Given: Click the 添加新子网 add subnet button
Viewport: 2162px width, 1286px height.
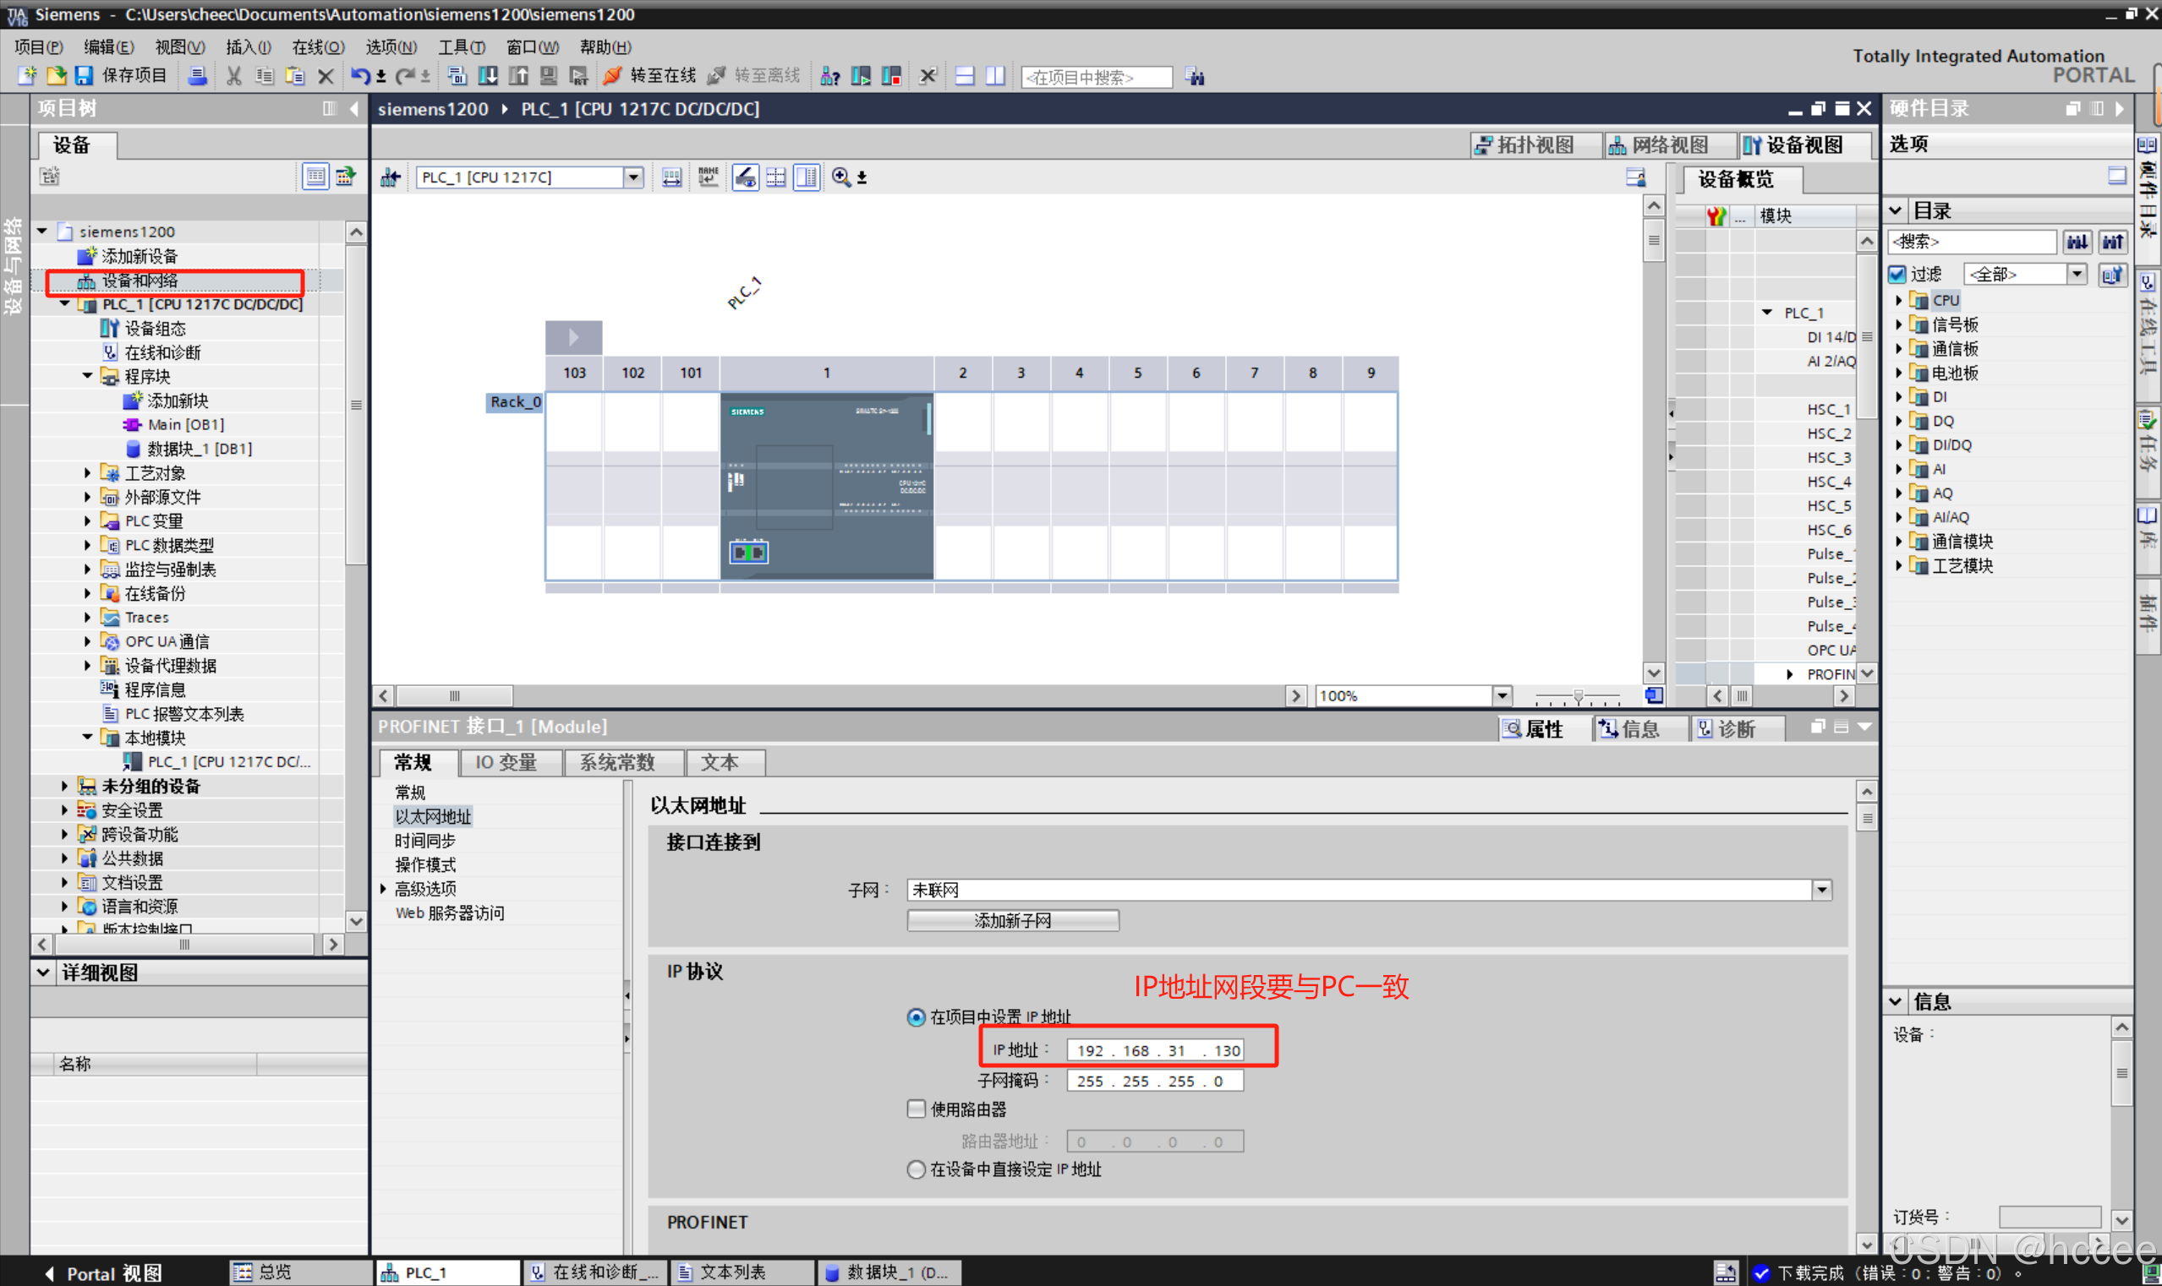Looking at the screenshot, I should click(1012, 920).
